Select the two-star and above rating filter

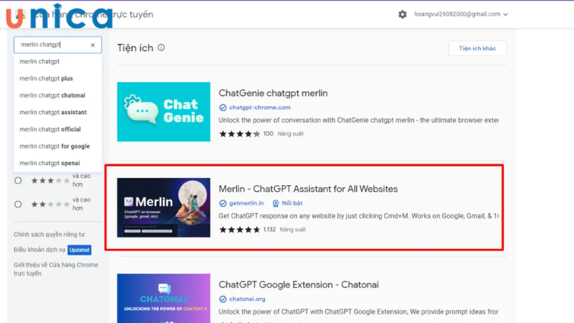[18, 205]
